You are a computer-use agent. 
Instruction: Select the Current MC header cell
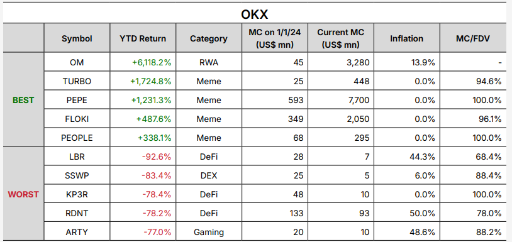tap(340, 38)
